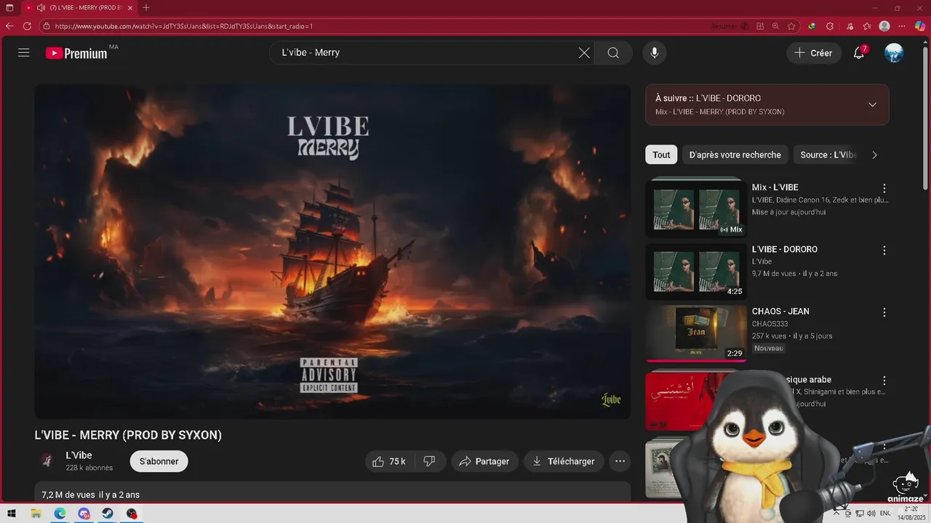Start voice search with microphone icon
This screenshot has width=931, height=523.
[655, 52]
